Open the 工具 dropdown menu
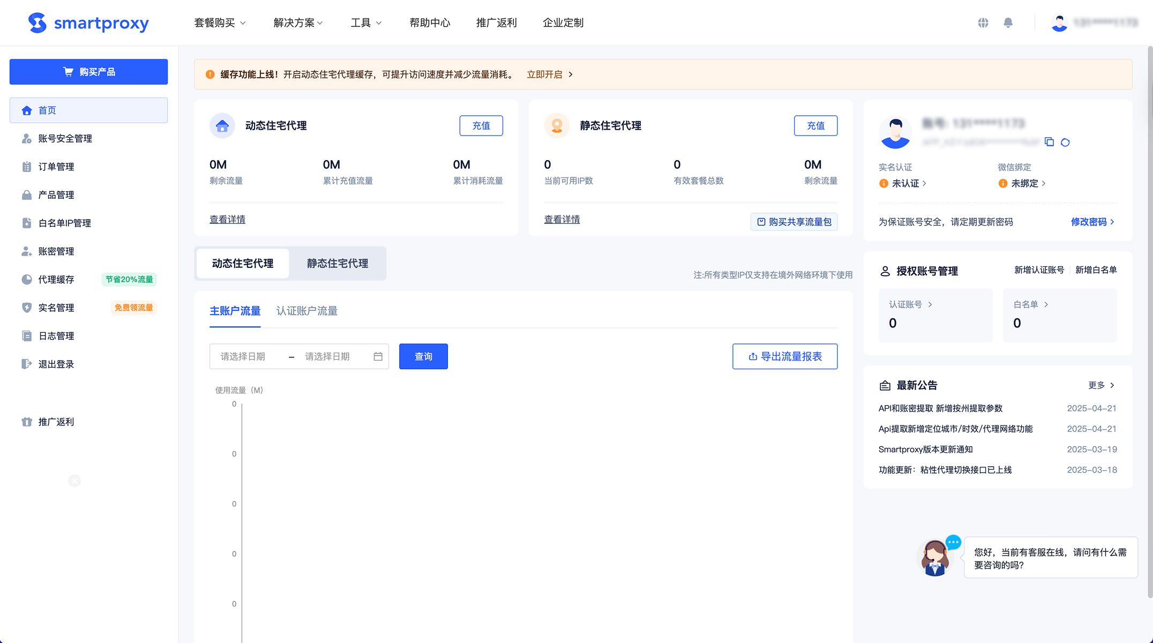 (366, 23)
